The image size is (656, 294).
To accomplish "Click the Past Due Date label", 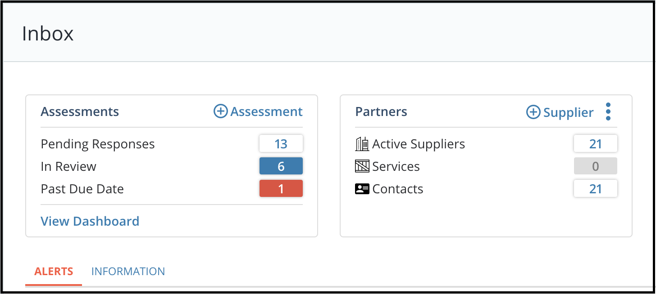I will point(82,189).
